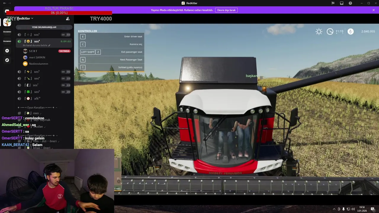Click the E key Enter driver seat hint
Screen dimensions: 379x213
[111, 37]
